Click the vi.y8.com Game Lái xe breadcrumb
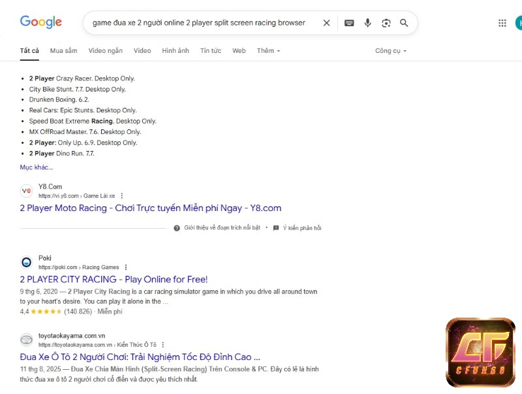The width and height of the screenshot is (522, 394). click(76, 195)
